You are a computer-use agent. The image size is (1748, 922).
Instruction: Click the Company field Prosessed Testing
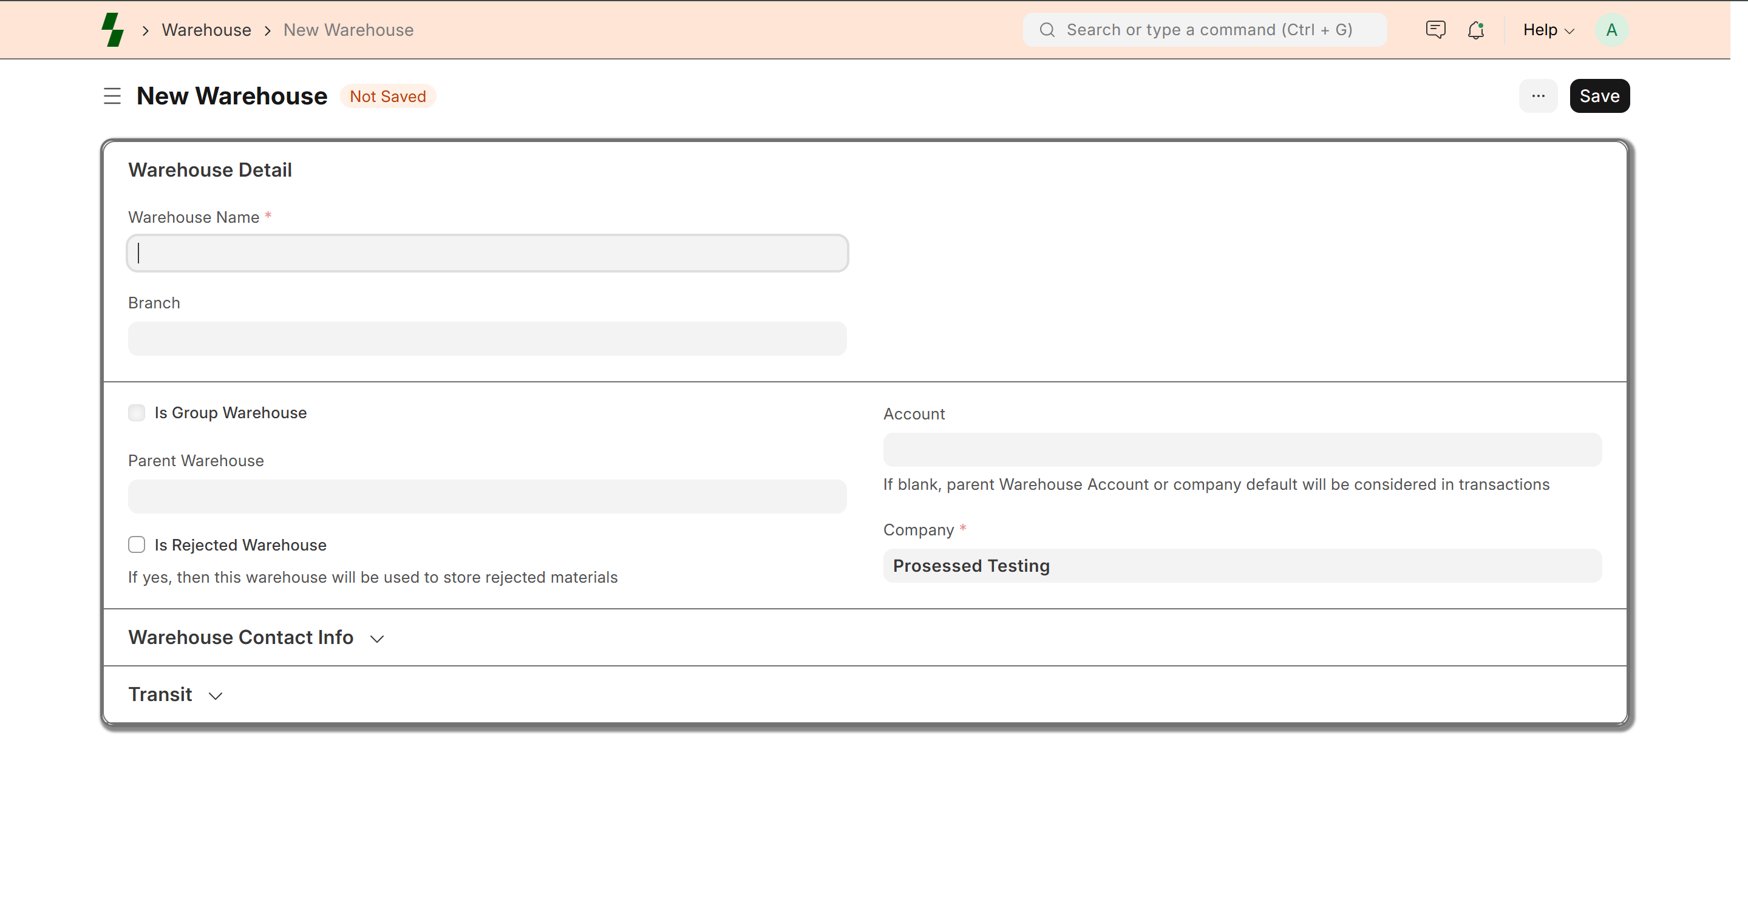1242,565
